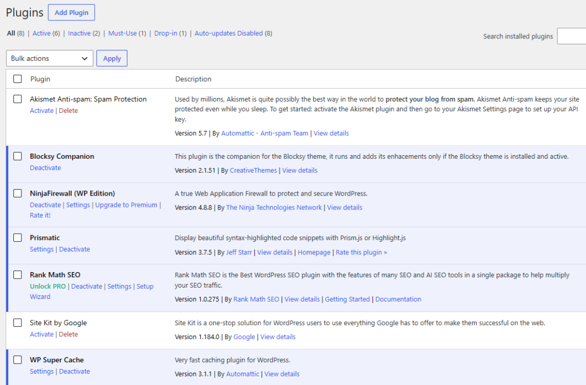586x385 pixels.
Task: View details for NinjaFirewall
Action: [x=345, y=207]
